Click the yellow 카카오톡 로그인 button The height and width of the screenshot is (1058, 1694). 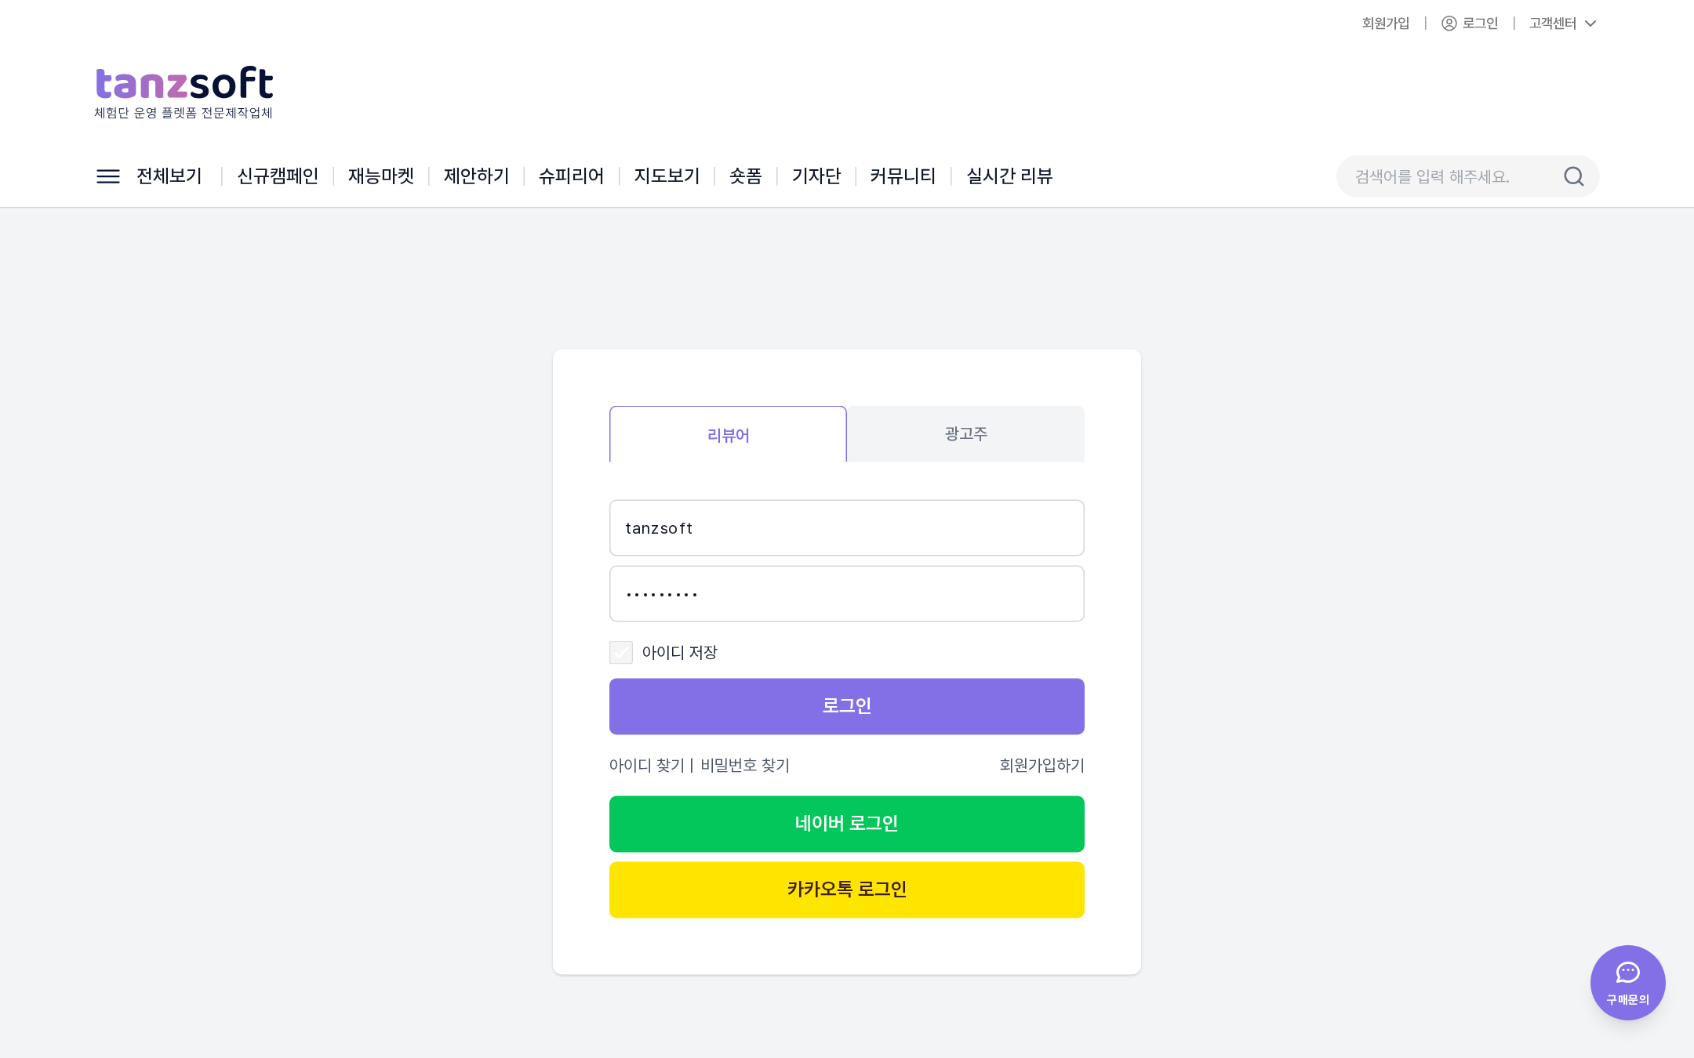click(x=847, y=890)
